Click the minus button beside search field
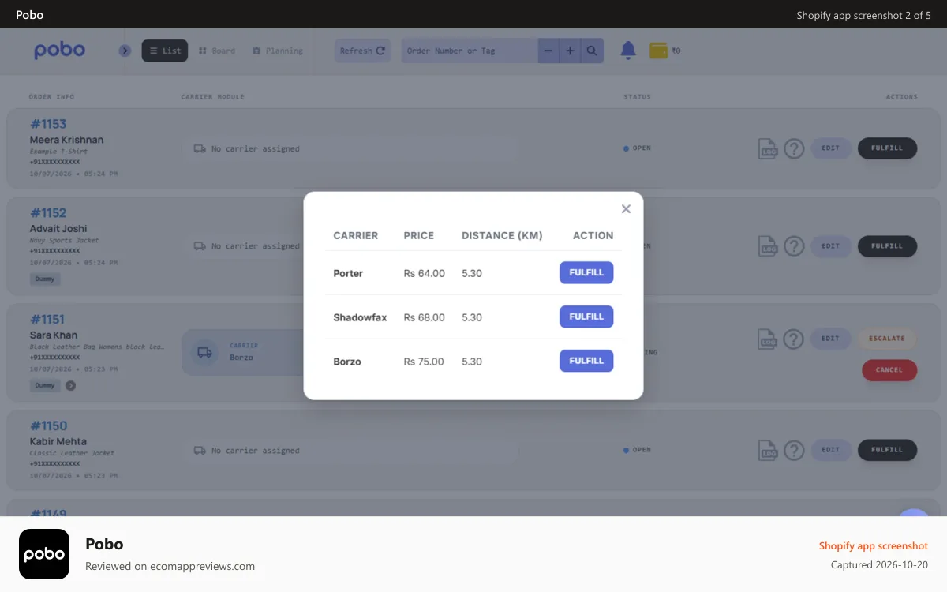The width and height of the screenshot is (947, 592). pyautogui.click(x=548, y=51)
